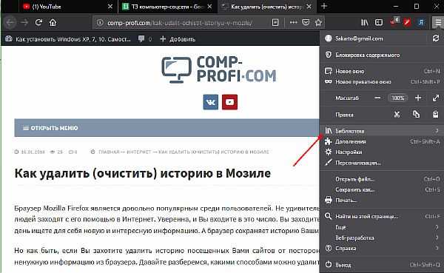The width and height of the screenshot is (444, 273).
Task: Open Блокировка содержимого menu entry
Action: tap(381, 55)
